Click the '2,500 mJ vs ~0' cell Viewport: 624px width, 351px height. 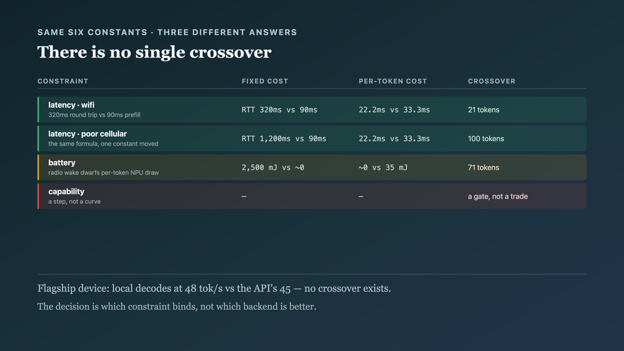coord(273,167)
